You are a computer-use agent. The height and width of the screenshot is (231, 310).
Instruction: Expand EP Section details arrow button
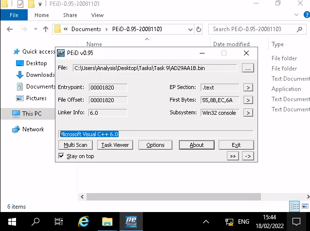coord(248,88)
